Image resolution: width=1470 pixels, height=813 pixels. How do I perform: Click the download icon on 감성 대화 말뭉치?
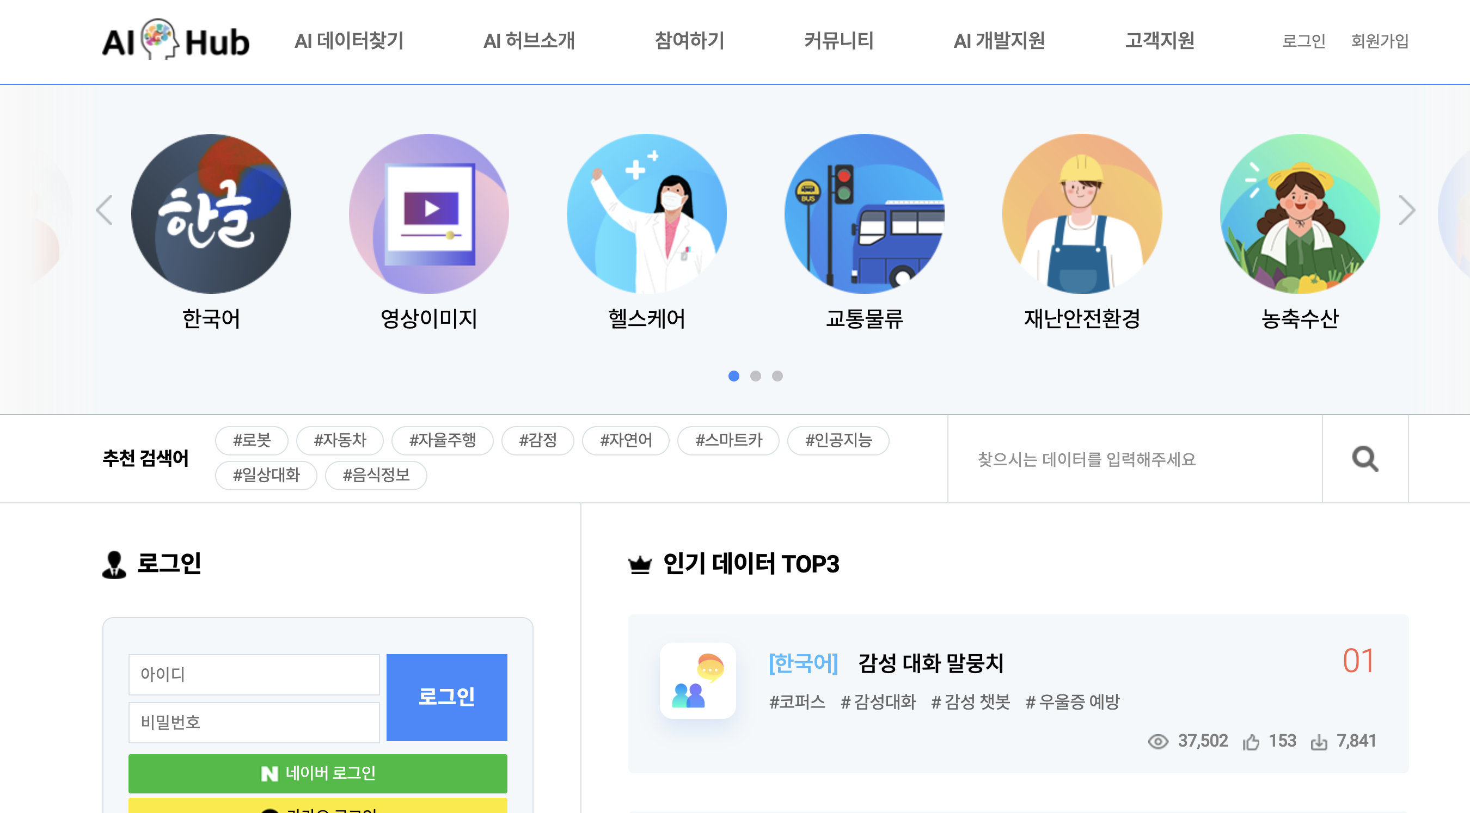tap(1321, 741)
